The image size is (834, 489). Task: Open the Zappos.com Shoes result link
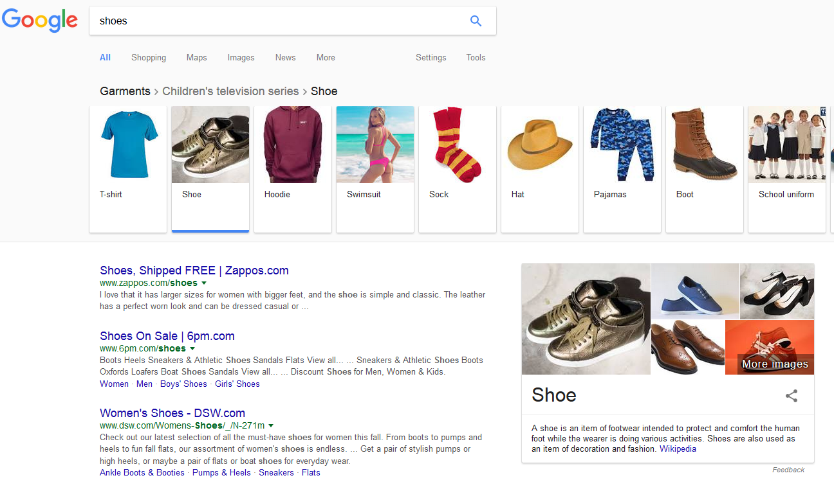tap(194, 271)
